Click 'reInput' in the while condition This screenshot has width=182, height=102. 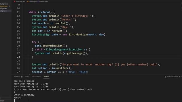[x=45, y=12]
